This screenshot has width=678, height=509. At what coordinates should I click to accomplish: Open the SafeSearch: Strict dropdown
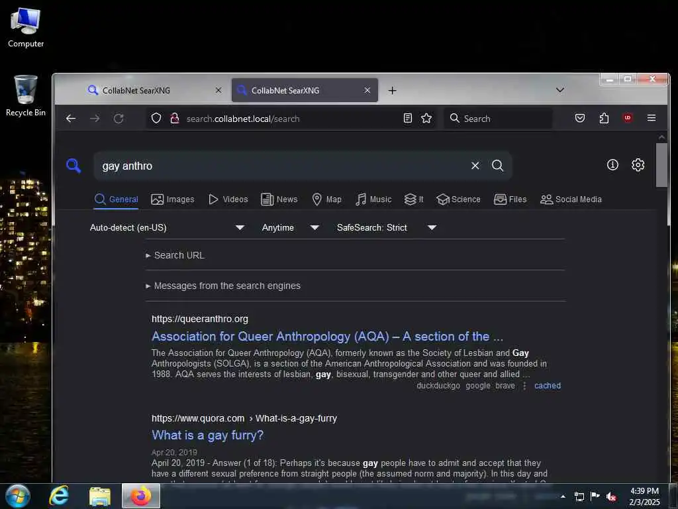(x=387, y=228)
